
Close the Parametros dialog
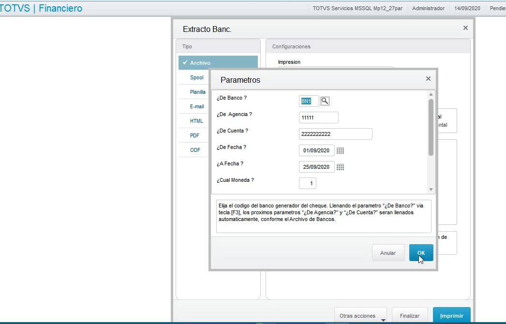click(428, 79)
